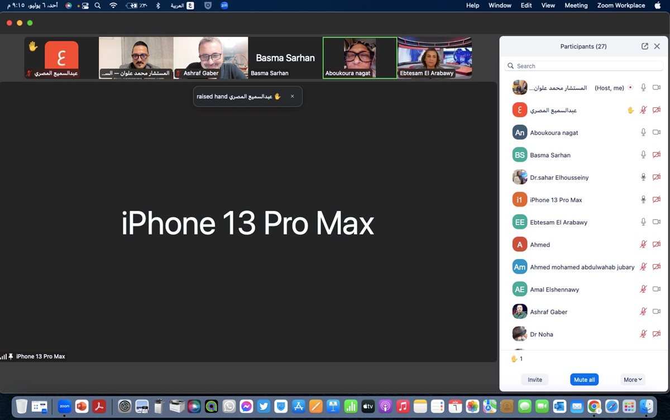Click Ebtesam El Arabawy's microphone icon

point(643,222)
